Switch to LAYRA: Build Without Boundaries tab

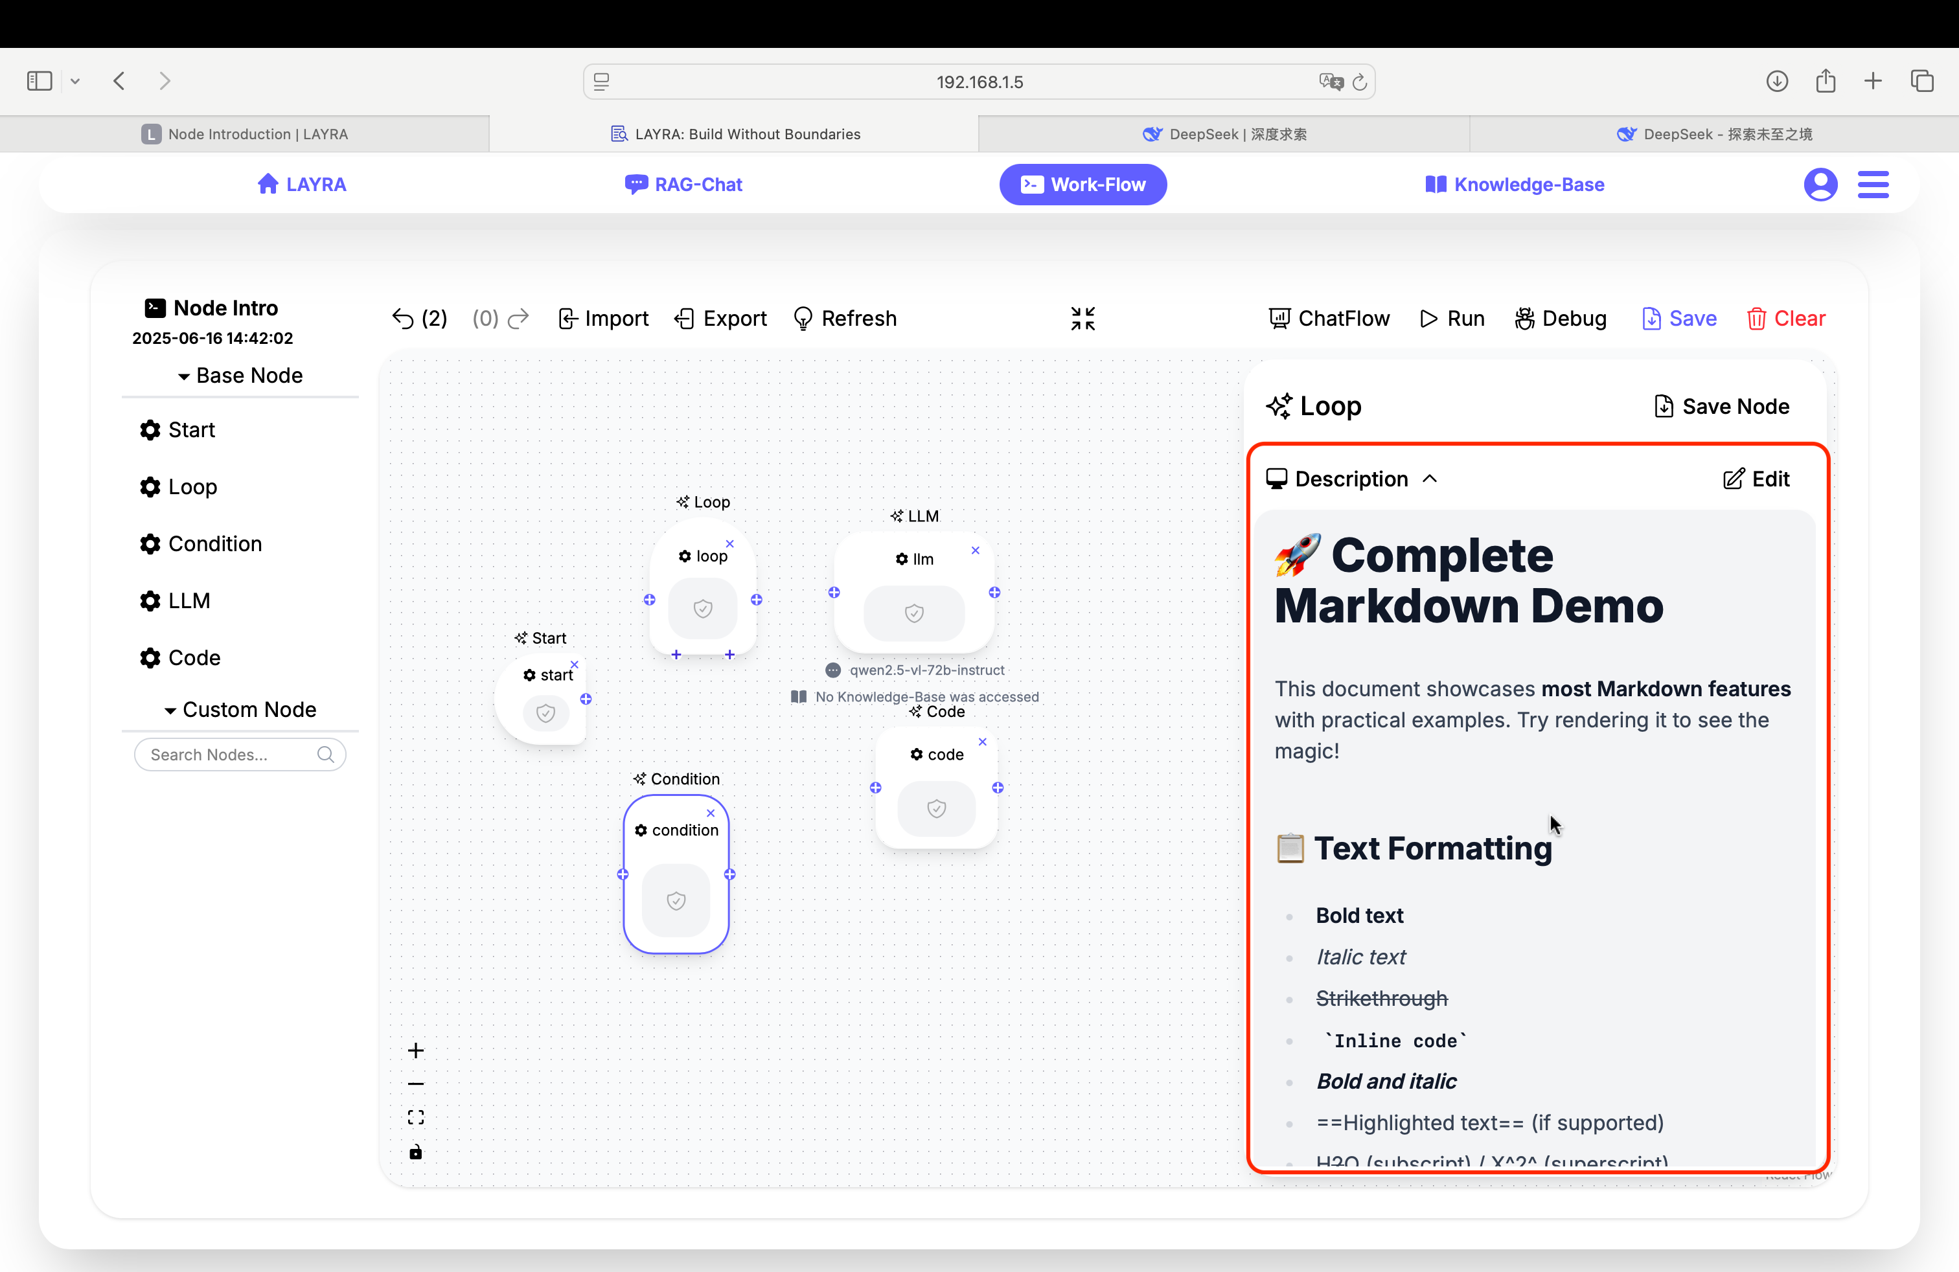[x=734, y=134]
